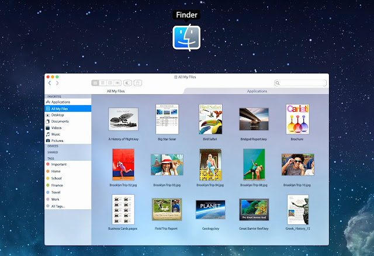The image size is (374, 256).
Task: Switch to column view in toolbar
Action: [x=110, y=83]
